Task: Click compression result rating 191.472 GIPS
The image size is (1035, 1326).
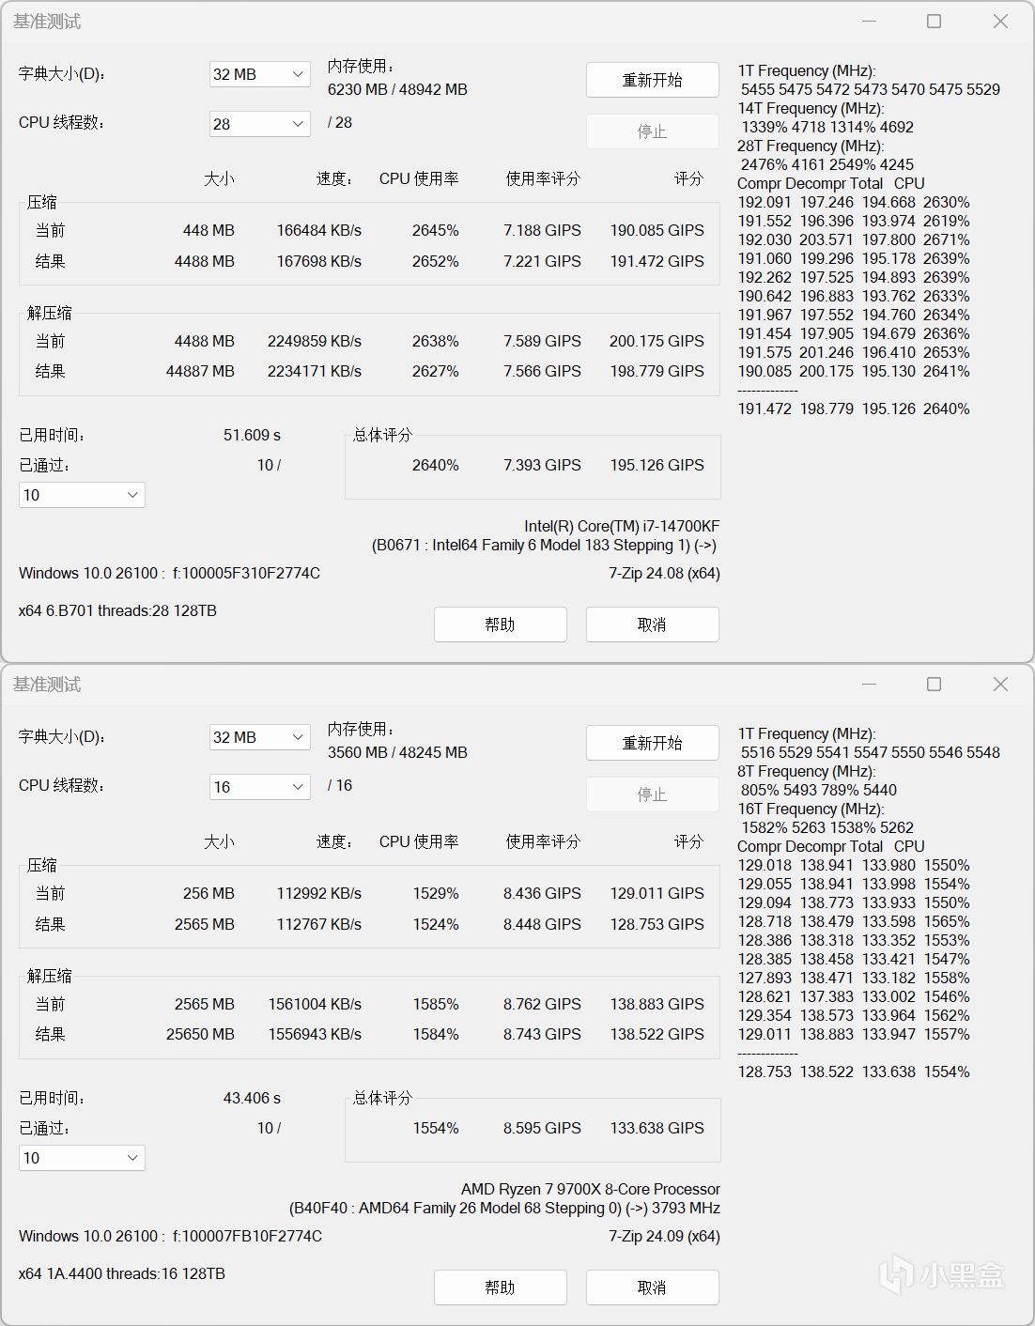Action: pos(657,261)
